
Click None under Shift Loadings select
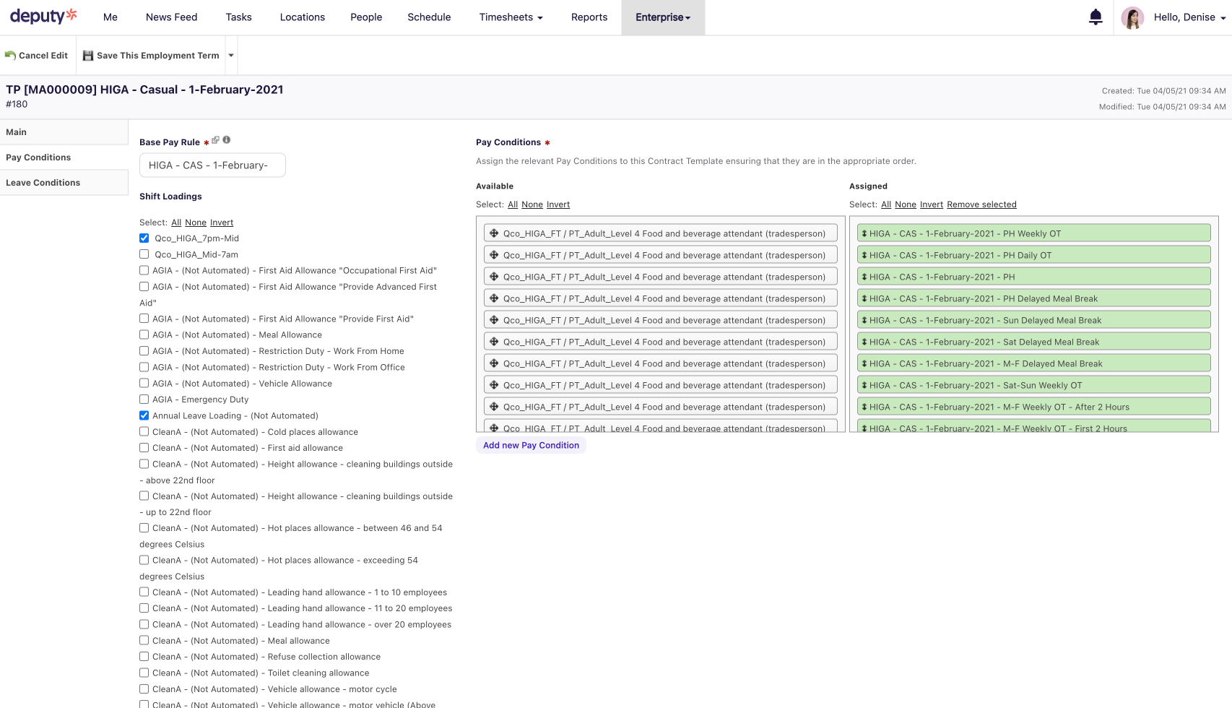tap(196, 223)
